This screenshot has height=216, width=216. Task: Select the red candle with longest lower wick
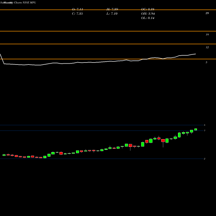163,141
